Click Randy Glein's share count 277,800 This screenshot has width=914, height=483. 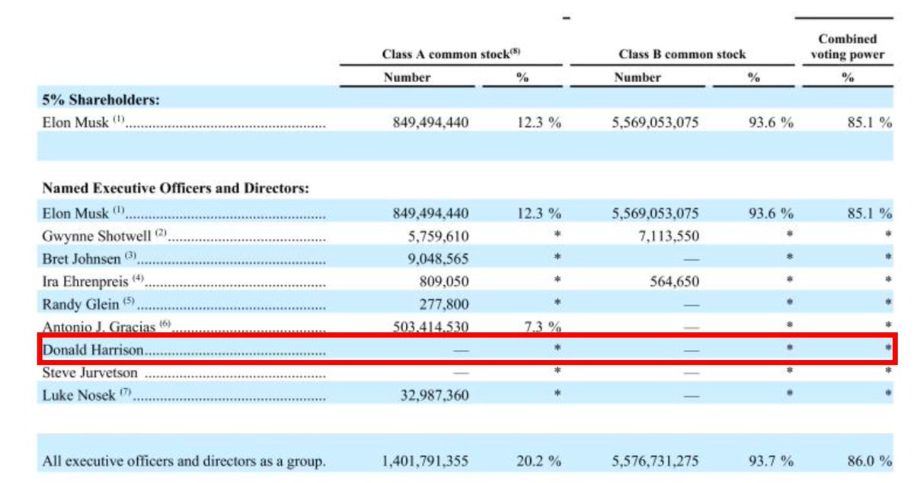coord(444,304)
